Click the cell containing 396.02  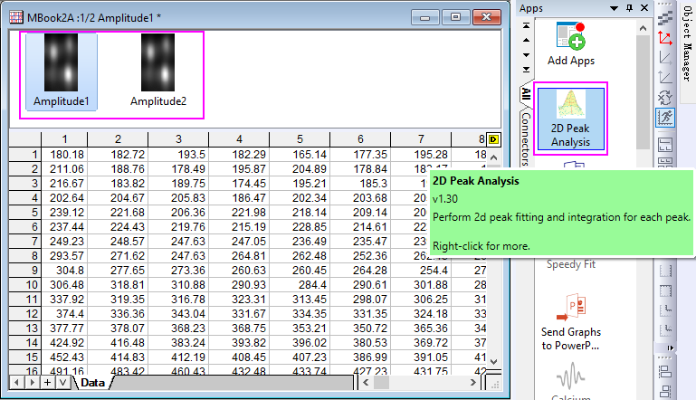[300, 343]
